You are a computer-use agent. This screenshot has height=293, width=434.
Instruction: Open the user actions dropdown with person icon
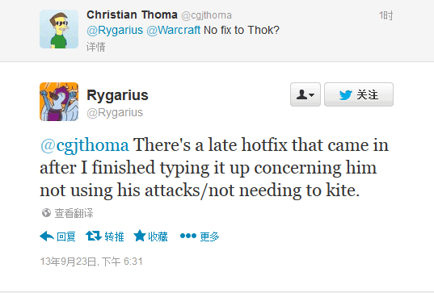[305, 94]
